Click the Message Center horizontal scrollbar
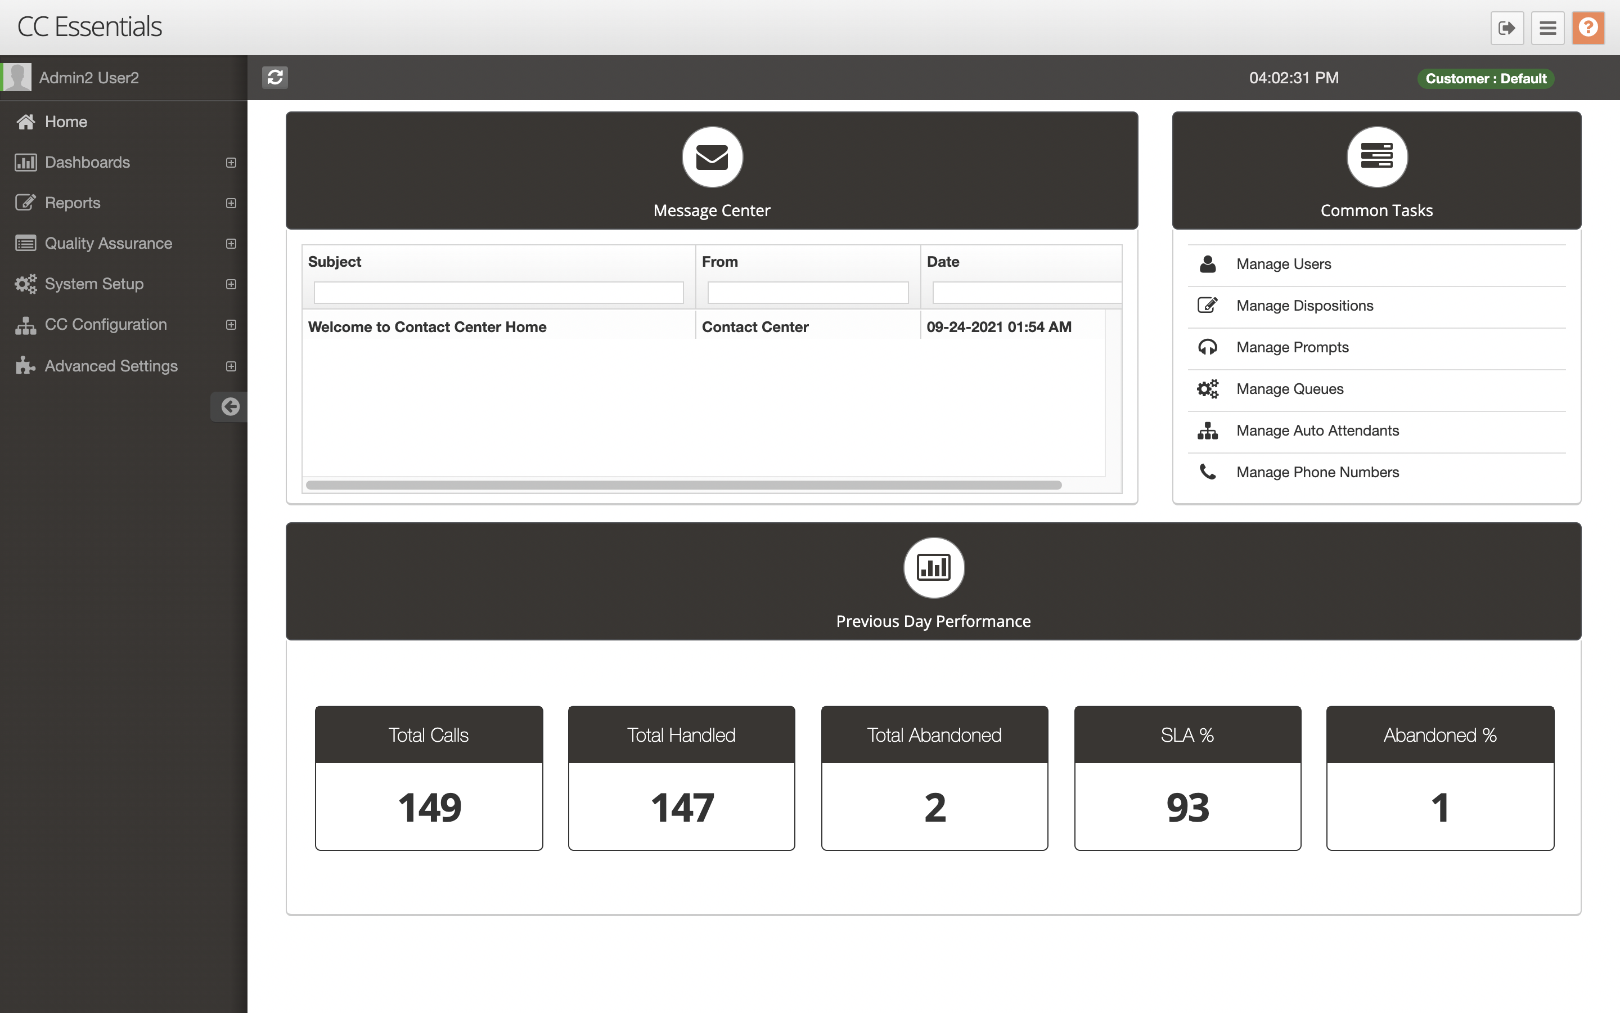The image size is (1620, 1013). pos(683,485)
